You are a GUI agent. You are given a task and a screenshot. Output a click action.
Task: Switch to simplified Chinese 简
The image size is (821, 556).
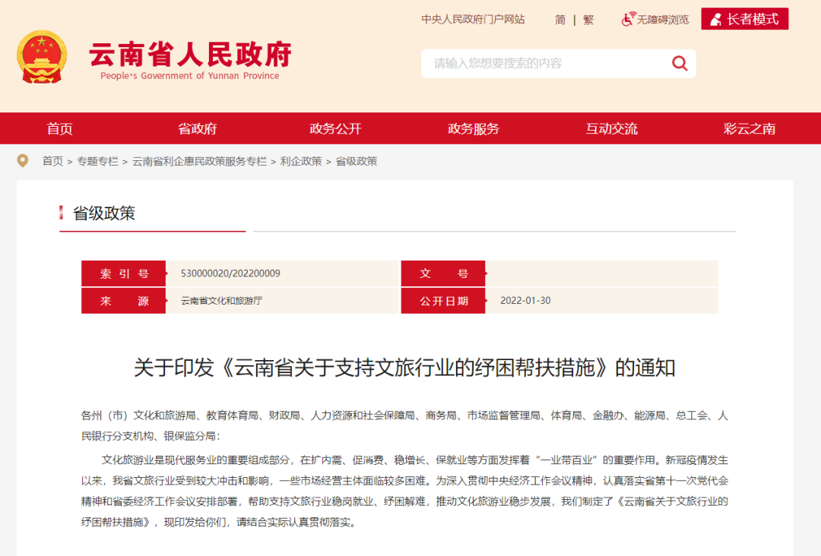[560, 20]
